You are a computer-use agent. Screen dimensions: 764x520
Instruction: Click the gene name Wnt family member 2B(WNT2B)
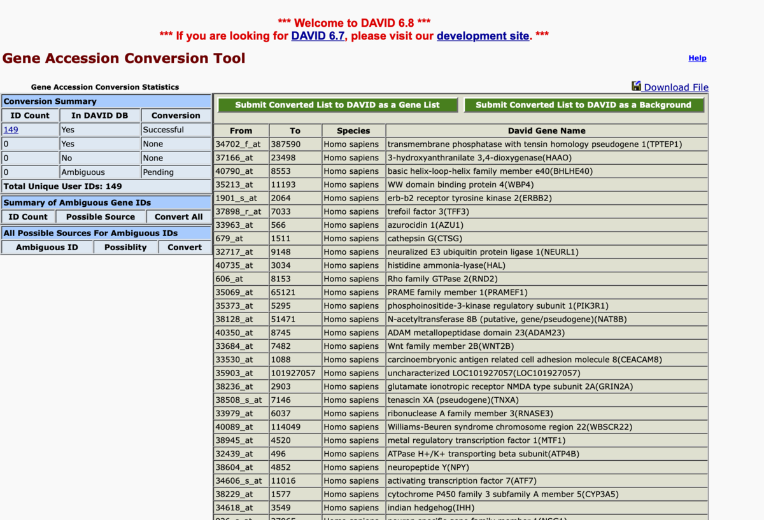pyautogui.click(x=451, y=346)
